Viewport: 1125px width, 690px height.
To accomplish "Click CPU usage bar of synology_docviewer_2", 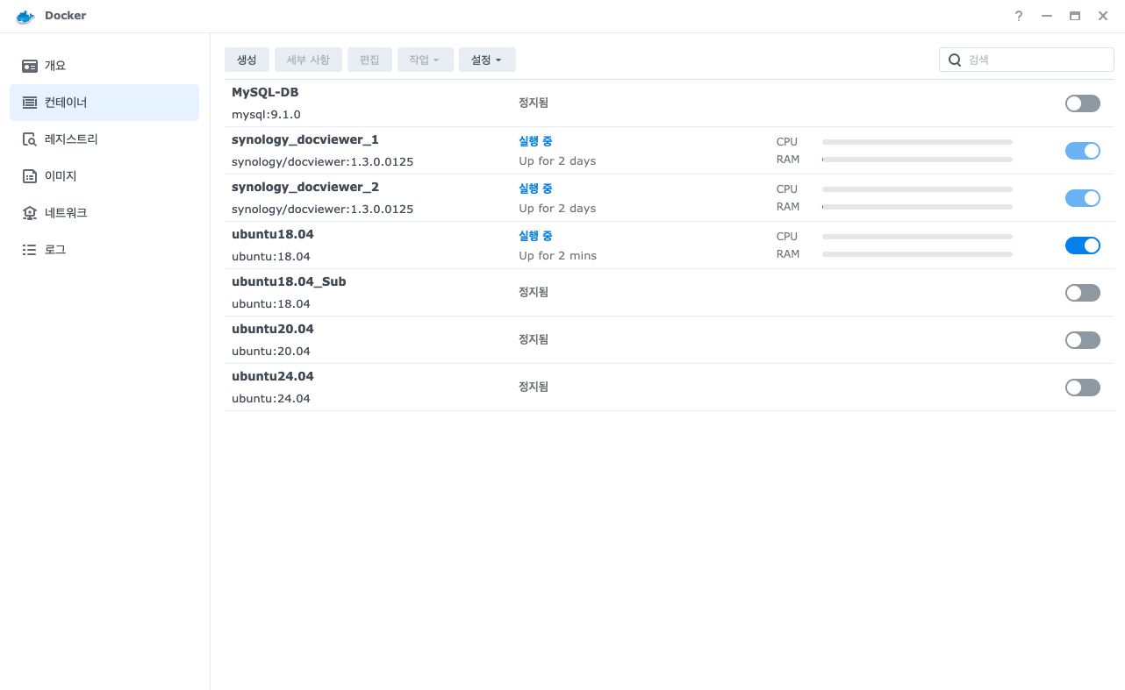I will (917, 189).
